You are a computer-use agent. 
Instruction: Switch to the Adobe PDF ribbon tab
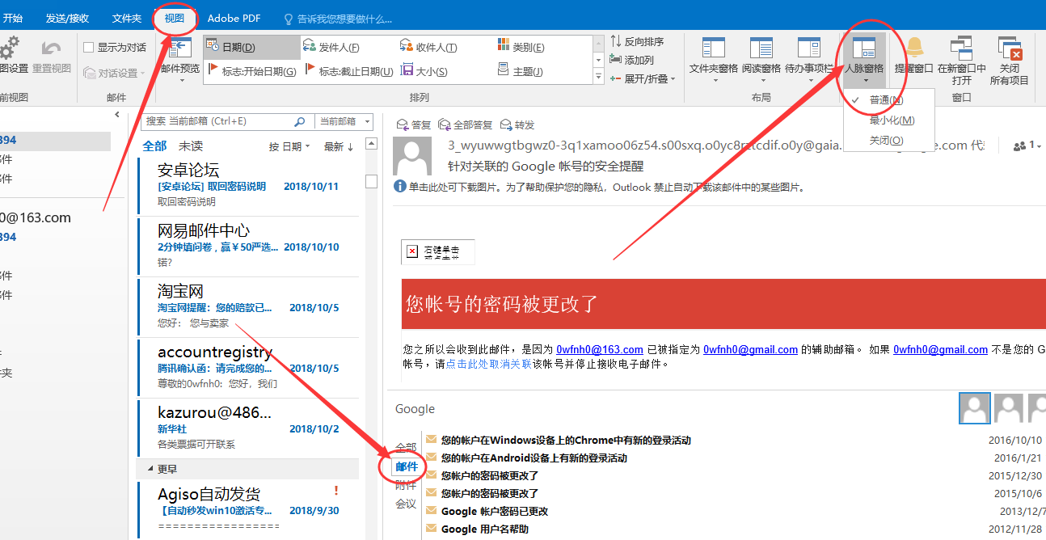pyautogui.click(x=234, y=18)
